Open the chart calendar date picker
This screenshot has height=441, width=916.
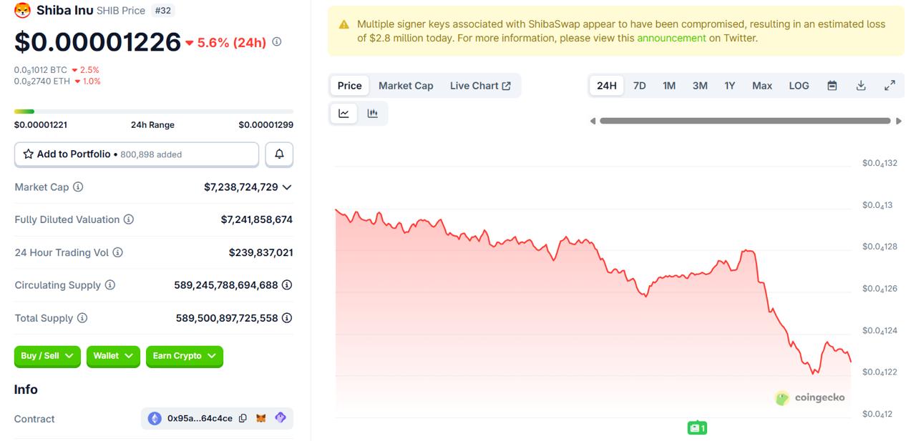[x=832, y=86]
